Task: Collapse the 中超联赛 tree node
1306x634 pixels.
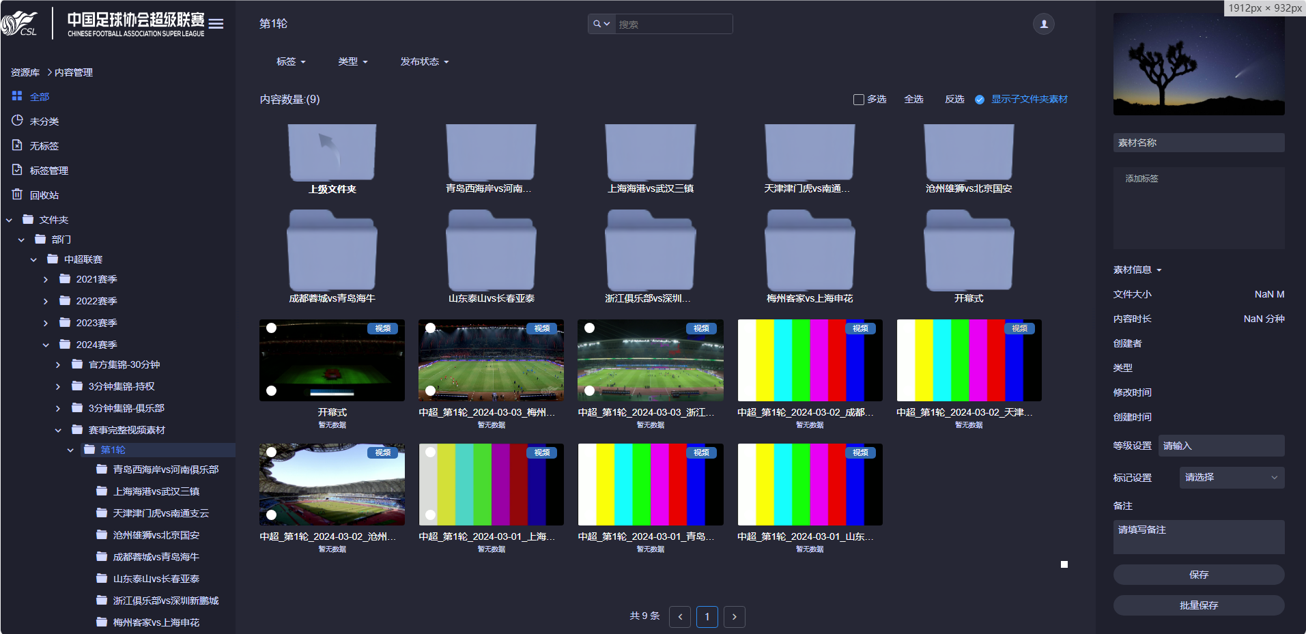Action: tap(33, 259)
